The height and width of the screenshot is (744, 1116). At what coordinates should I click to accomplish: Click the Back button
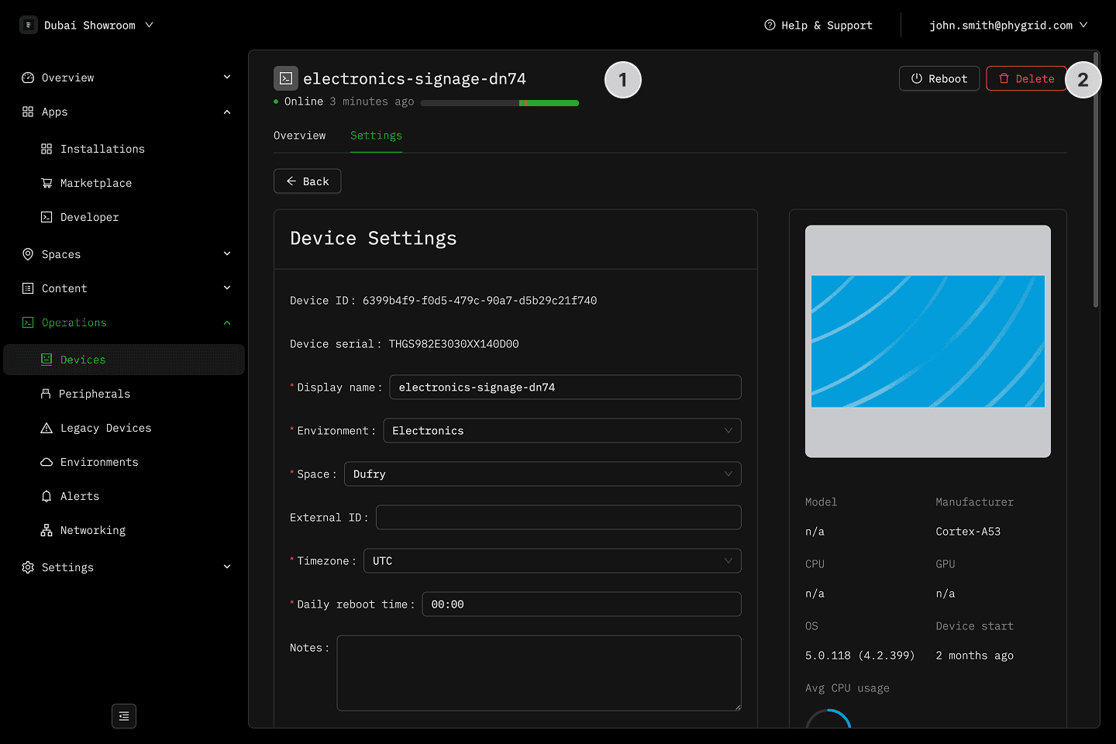coord(308,181)
